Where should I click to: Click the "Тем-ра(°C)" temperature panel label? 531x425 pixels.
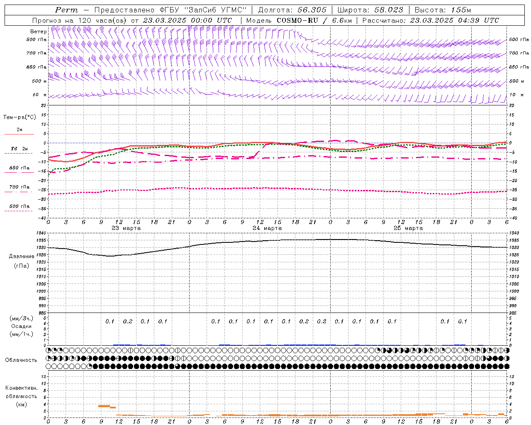pyautogui.click(x=19, y=117)
